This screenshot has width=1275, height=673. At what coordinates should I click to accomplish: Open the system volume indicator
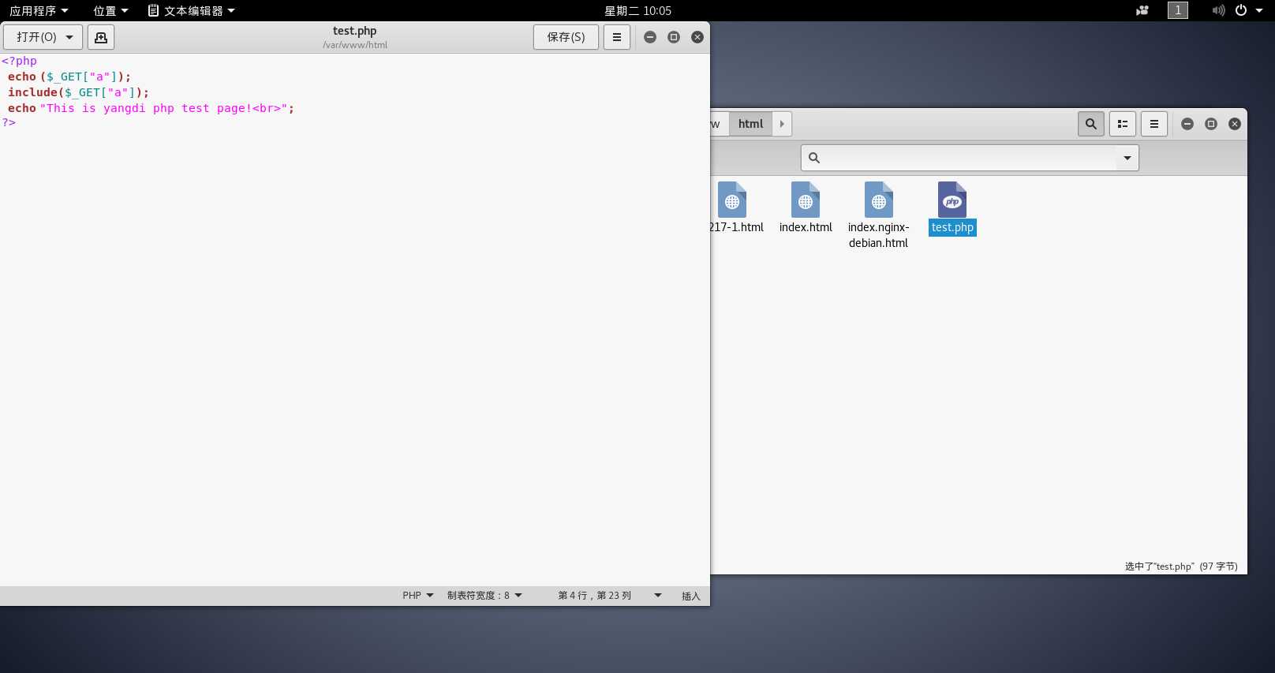[1218, 10]
